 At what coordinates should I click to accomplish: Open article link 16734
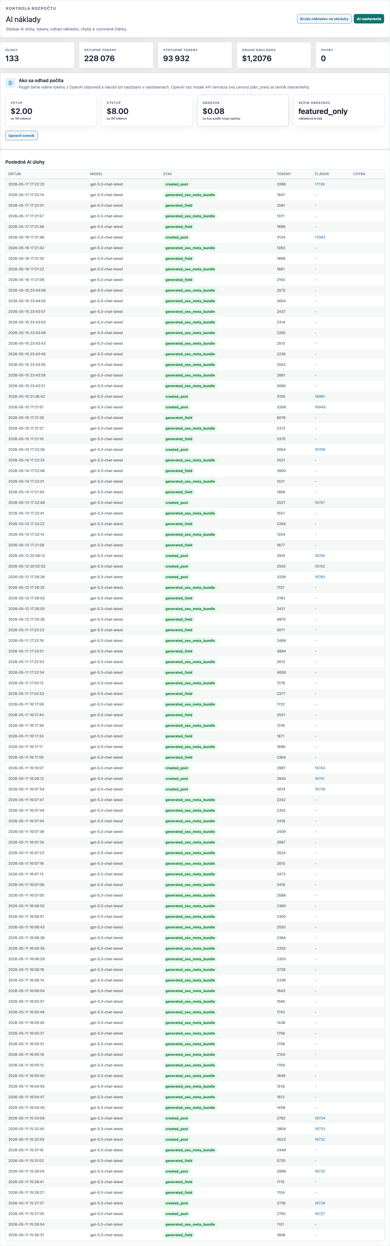tap(319, 1118)
